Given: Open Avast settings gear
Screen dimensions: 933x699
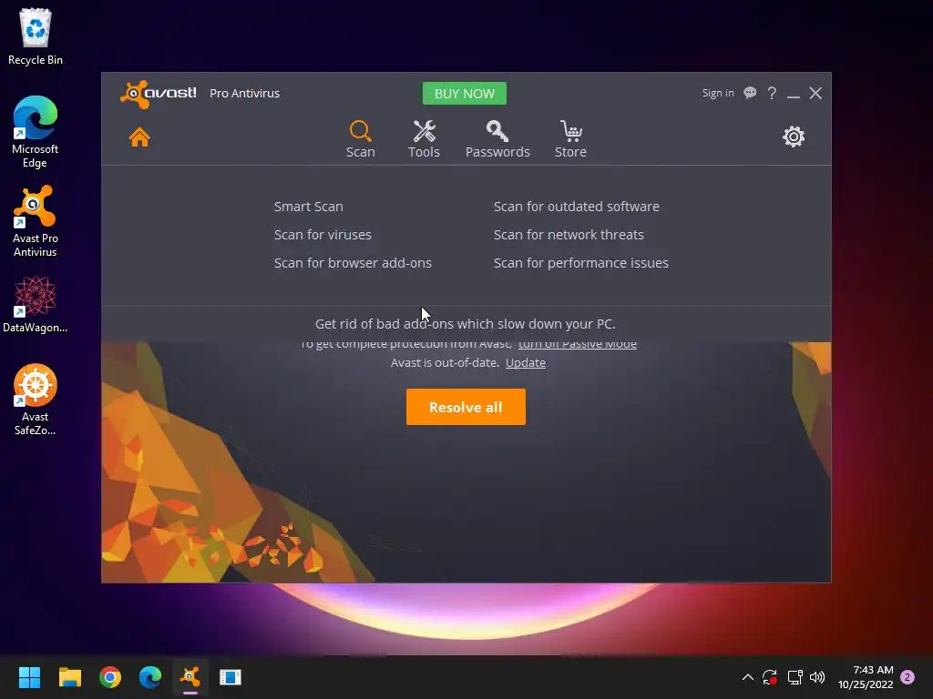Looking at the screenshot, I should (794, 137).
